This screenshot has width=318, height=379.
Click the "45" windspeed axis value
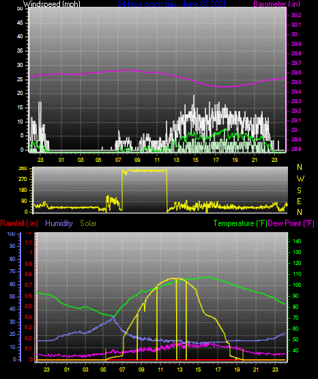pyautogui.click(x=20, y=23)
